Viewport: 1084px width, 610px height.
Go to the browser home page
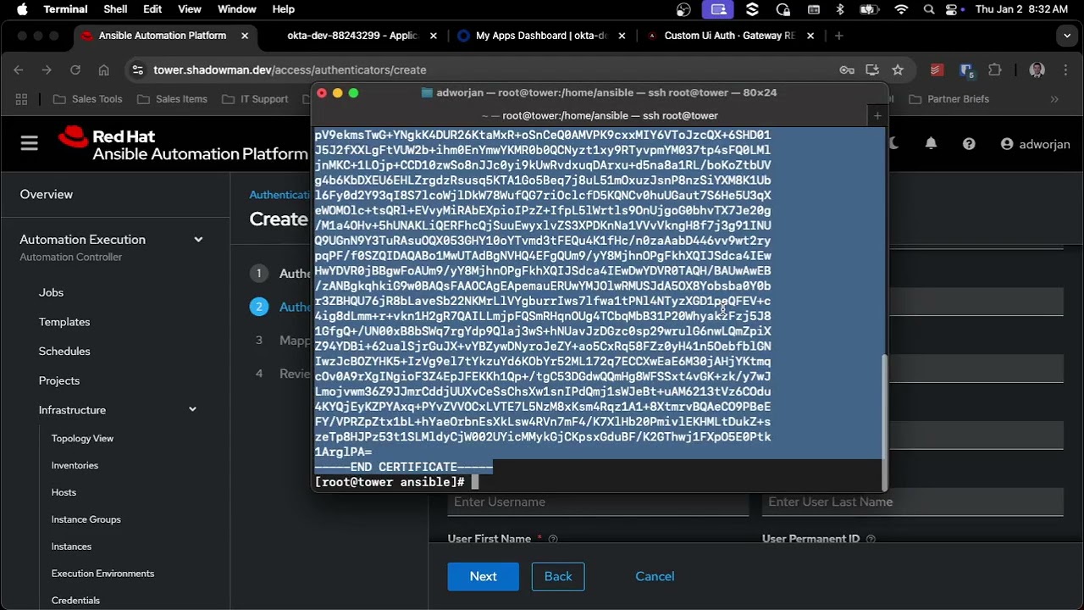pos(103,69)
